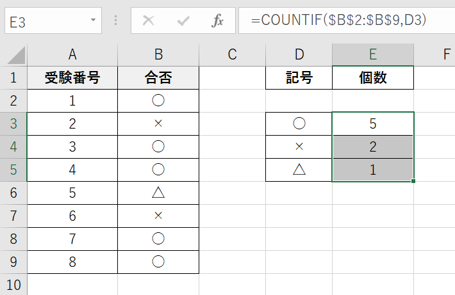Select column B header

click(158, 54)
